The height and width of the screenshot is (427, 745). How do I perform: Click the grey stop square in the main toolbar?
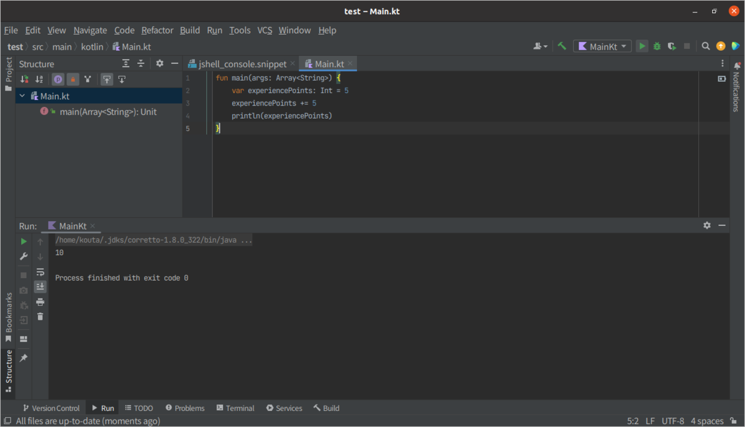point(687,46)
